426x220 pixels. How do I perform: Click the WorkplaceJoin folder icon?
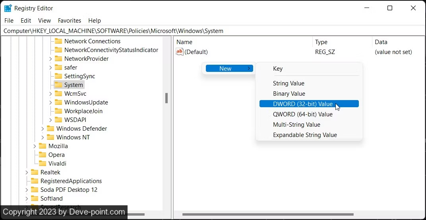pyautogui.click(x=58, y=111)
